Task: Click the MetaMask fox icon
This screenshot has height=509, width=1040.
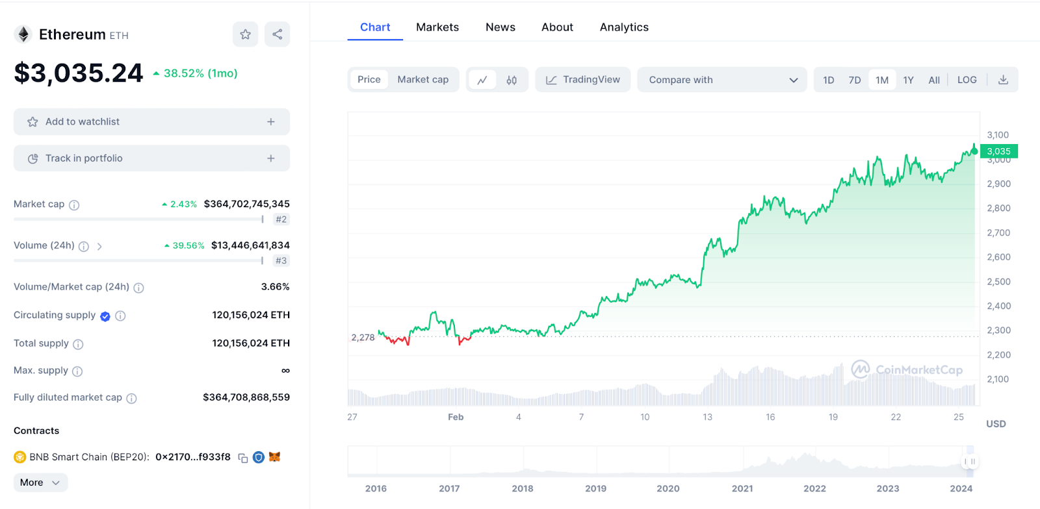Action: [275, 457]
